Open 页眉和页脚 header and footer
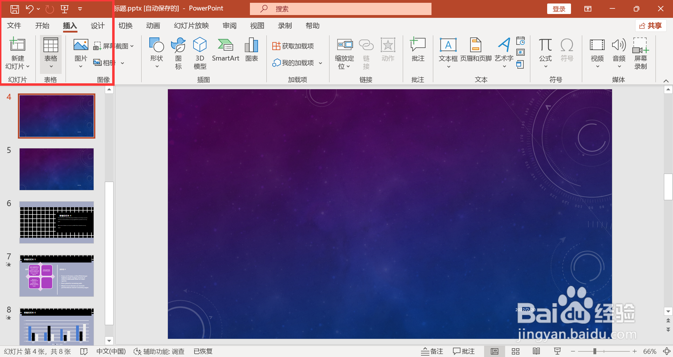Image resolution: width=673 pixels, height=357 pixels. [x=476, y=50]
